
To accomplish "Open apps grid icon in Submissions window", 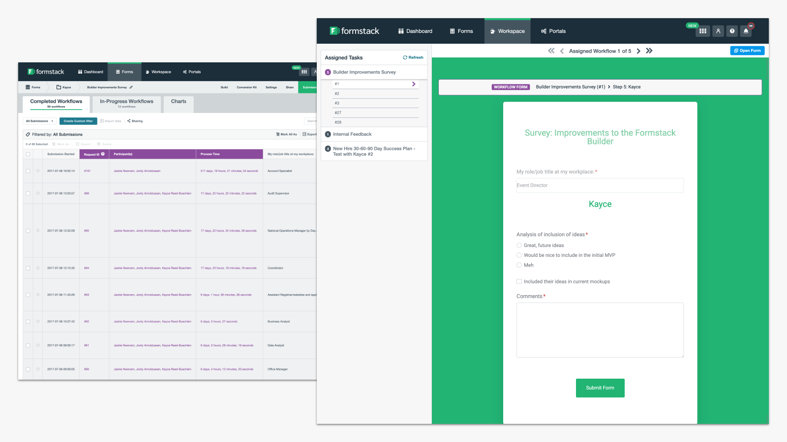I will coord(304,72).
